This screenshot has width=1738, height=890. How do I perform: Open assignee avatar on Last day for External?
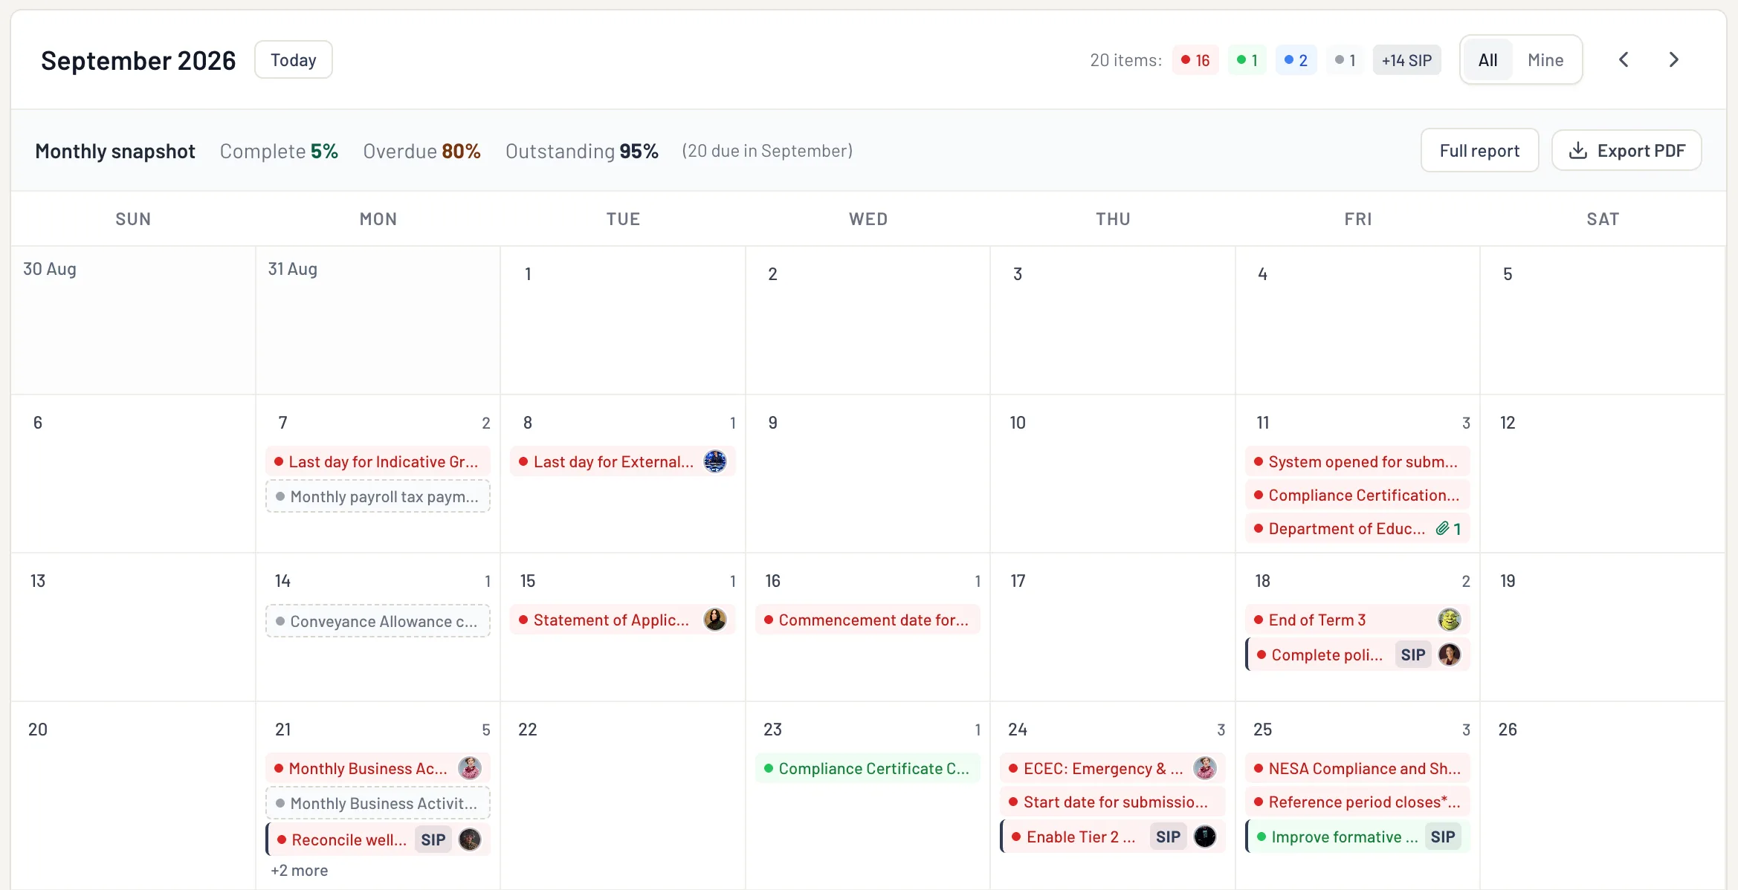coord(715,461)
